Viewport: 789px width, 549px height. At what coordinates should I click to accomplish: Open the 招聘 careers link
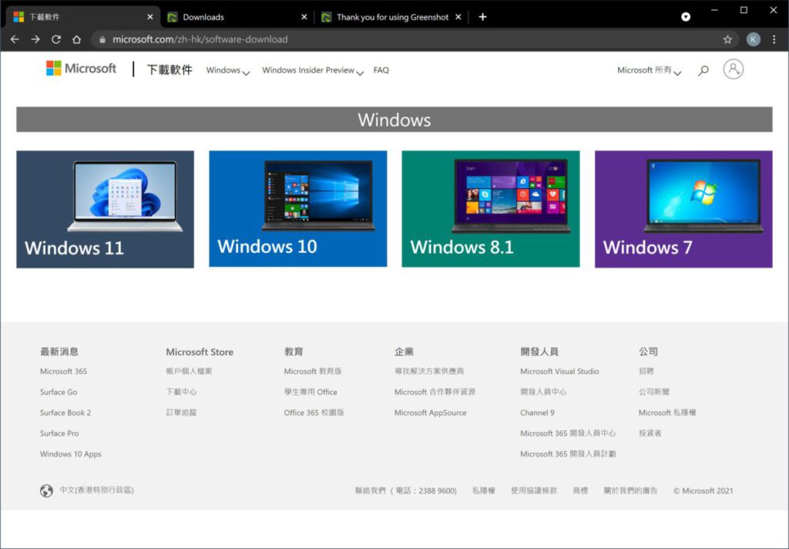(x=646, y=371)
